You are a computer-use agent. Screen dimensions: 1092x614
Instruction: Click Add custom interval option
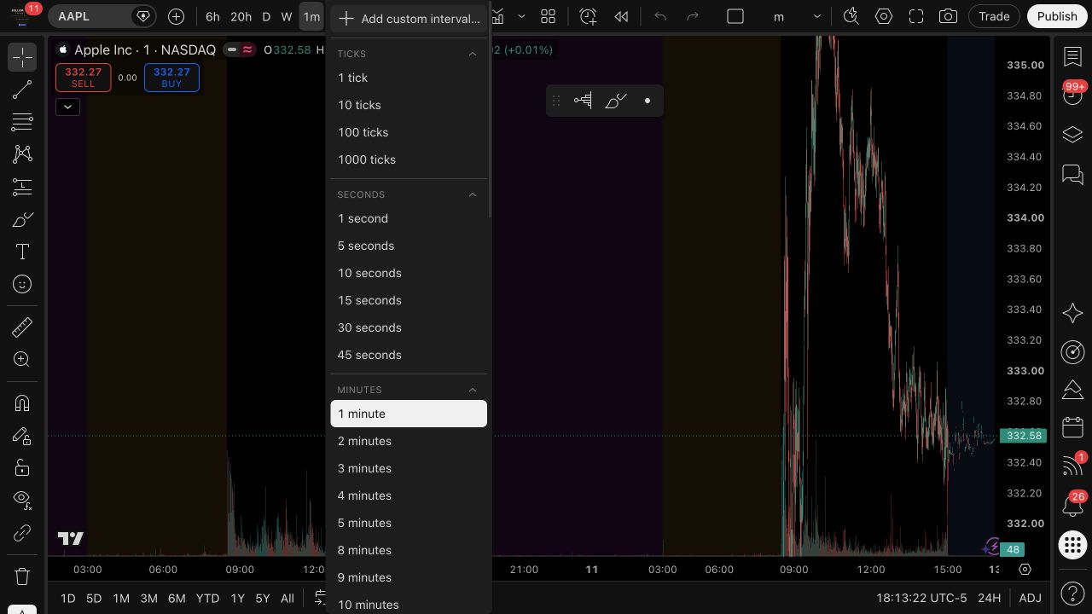point(409,19)
